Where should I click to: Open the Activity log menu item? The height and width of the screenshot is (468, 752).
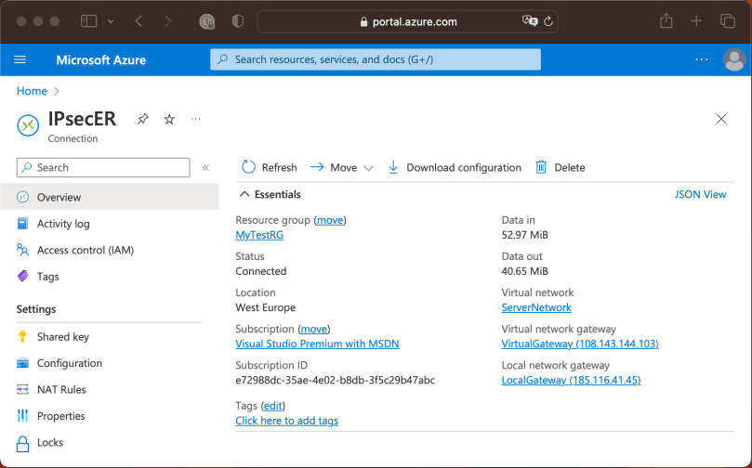63,224
